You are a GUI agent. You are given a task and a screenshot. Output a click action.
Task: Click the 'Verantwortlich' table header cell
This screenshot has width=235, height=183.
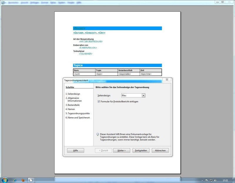tap(129, 70)
